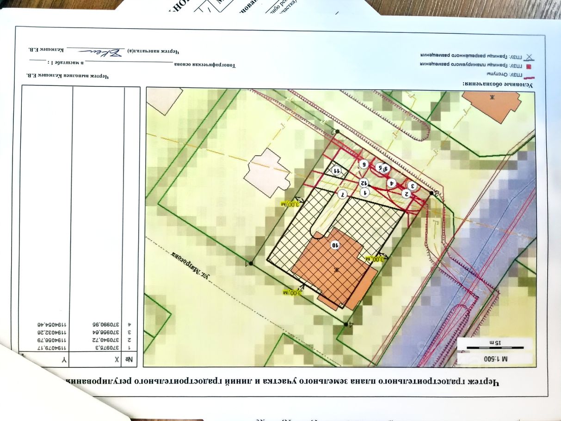Click the legend text ГПЗУ: Отступы
561x421 pixels.
click(505, 75)
